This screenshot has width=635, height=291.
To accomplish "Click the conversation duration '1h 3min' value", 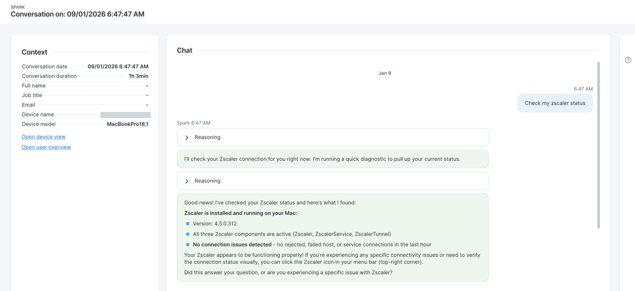I will pyautogui.click(x=138, y=76).
